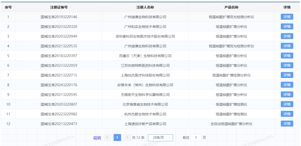This screenshot has height=146, width=301.
Task: Select cell 国械注准20213220595
Action: 59,94
